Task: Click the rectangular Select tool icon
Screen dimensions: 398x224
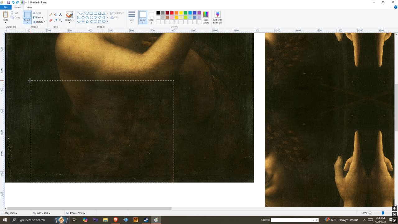Action: pos(27,15)
